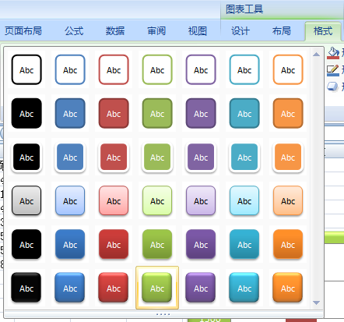Apply the light orange gradient shape style
Screen dimensions: 344x322
(x=288, y=200)
